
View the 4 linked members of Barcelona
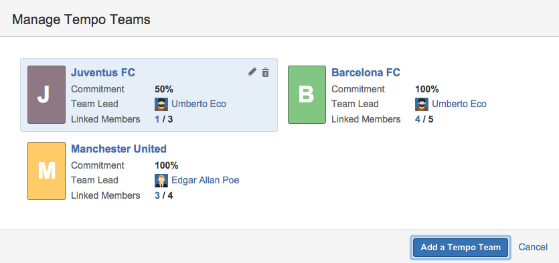coord(418,119)
